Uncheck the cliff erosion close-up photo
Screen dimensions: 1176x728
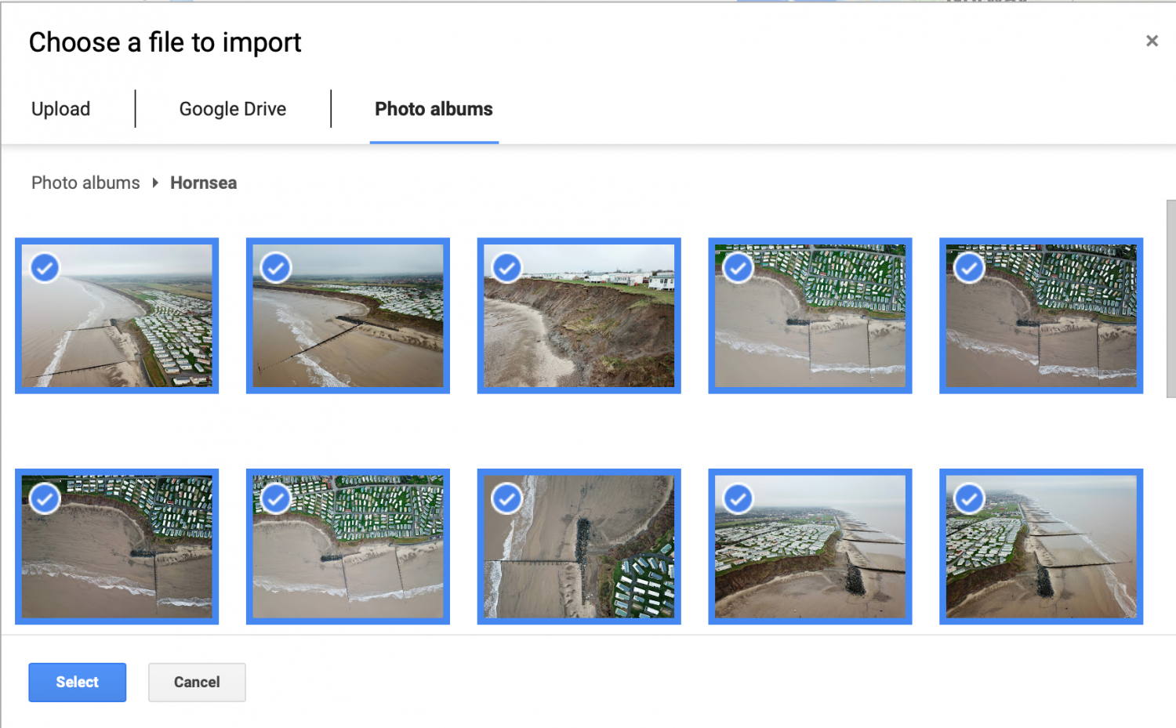coord(506,267)
